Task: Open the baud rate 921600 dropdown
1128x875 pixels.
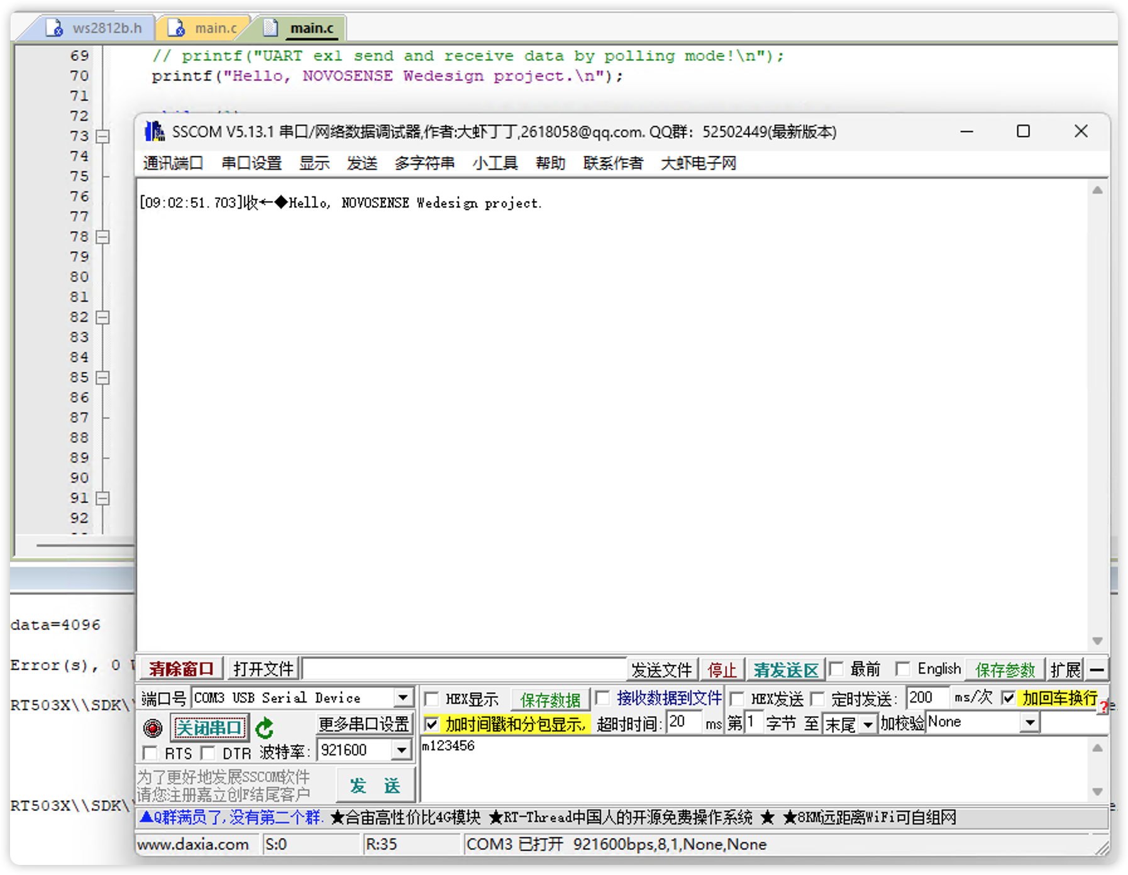Action: click(401, 750)
